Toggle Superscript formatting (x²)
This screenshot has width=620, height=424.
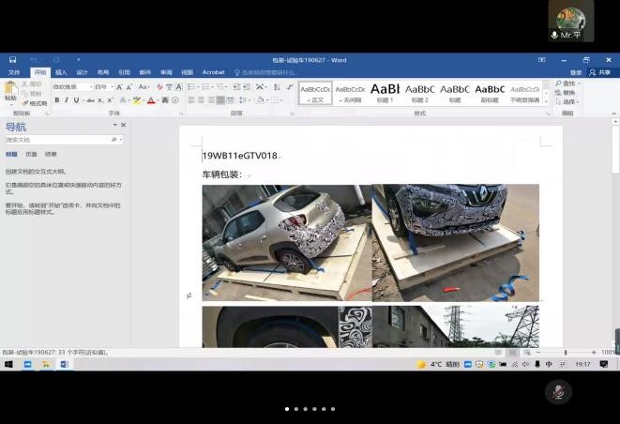(x=111, y=100)
